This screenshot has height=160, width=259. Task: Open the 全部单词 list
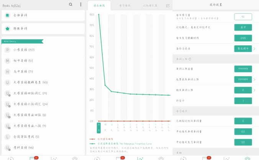click(x=43, y=15)
